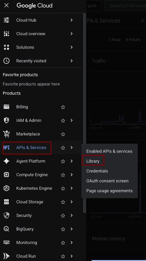The height and width of the screenshot is (261, 146).
Task: Expand the Recently visited submenu chevron
Action: (x=72, y=61)
